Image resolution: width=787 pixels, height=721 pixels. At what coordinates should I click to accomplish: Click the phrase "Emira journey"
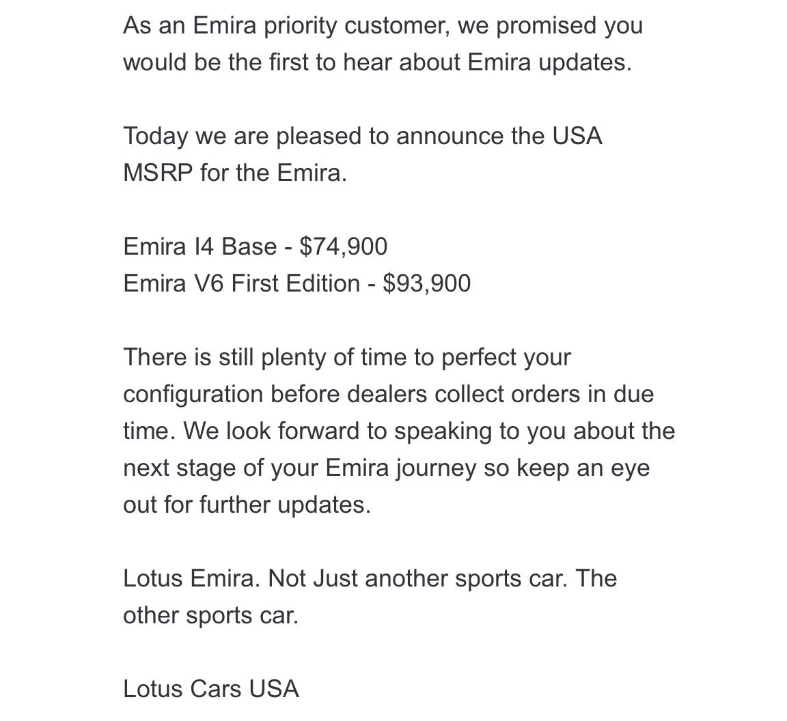[x=400, y=468]
